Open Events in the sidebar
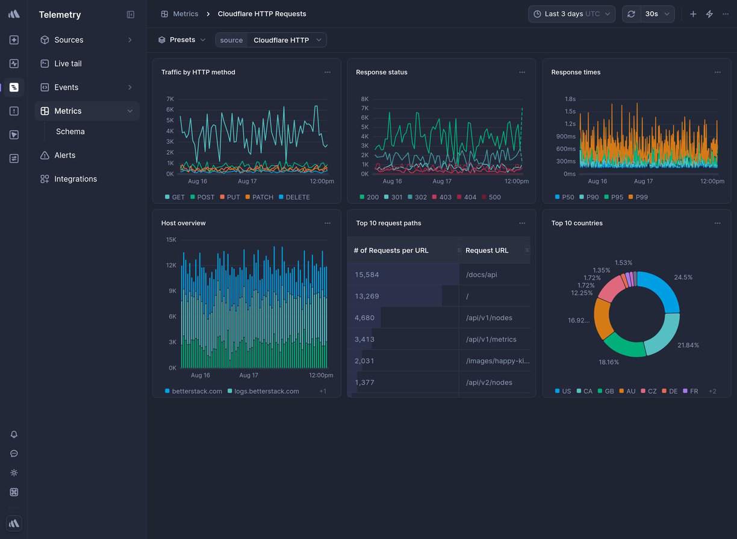The width and height of the screenshot is (737, 539). (87, 87)
